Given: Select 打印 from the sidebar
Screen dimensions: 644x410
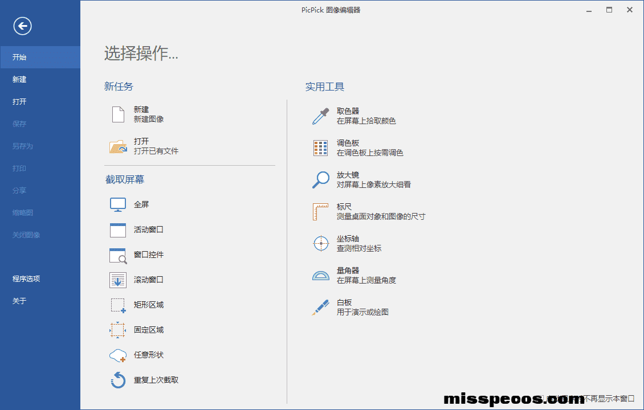Looking at the screenshot, I should (40, 168).
